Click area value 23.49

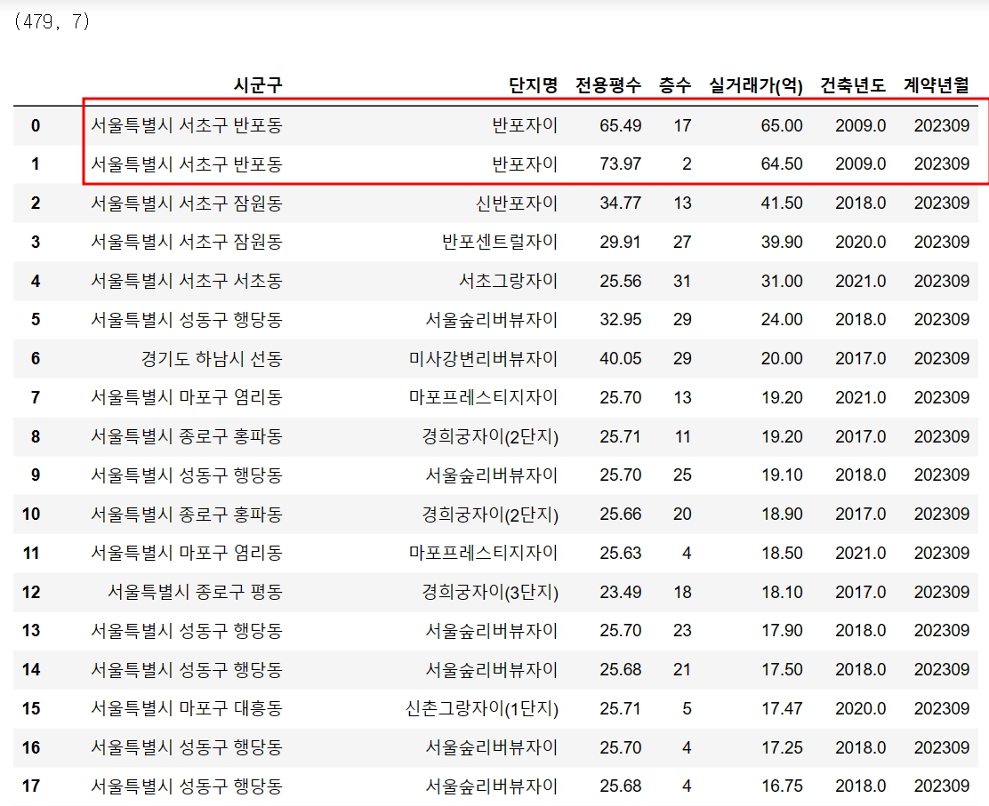pos(620,592)
